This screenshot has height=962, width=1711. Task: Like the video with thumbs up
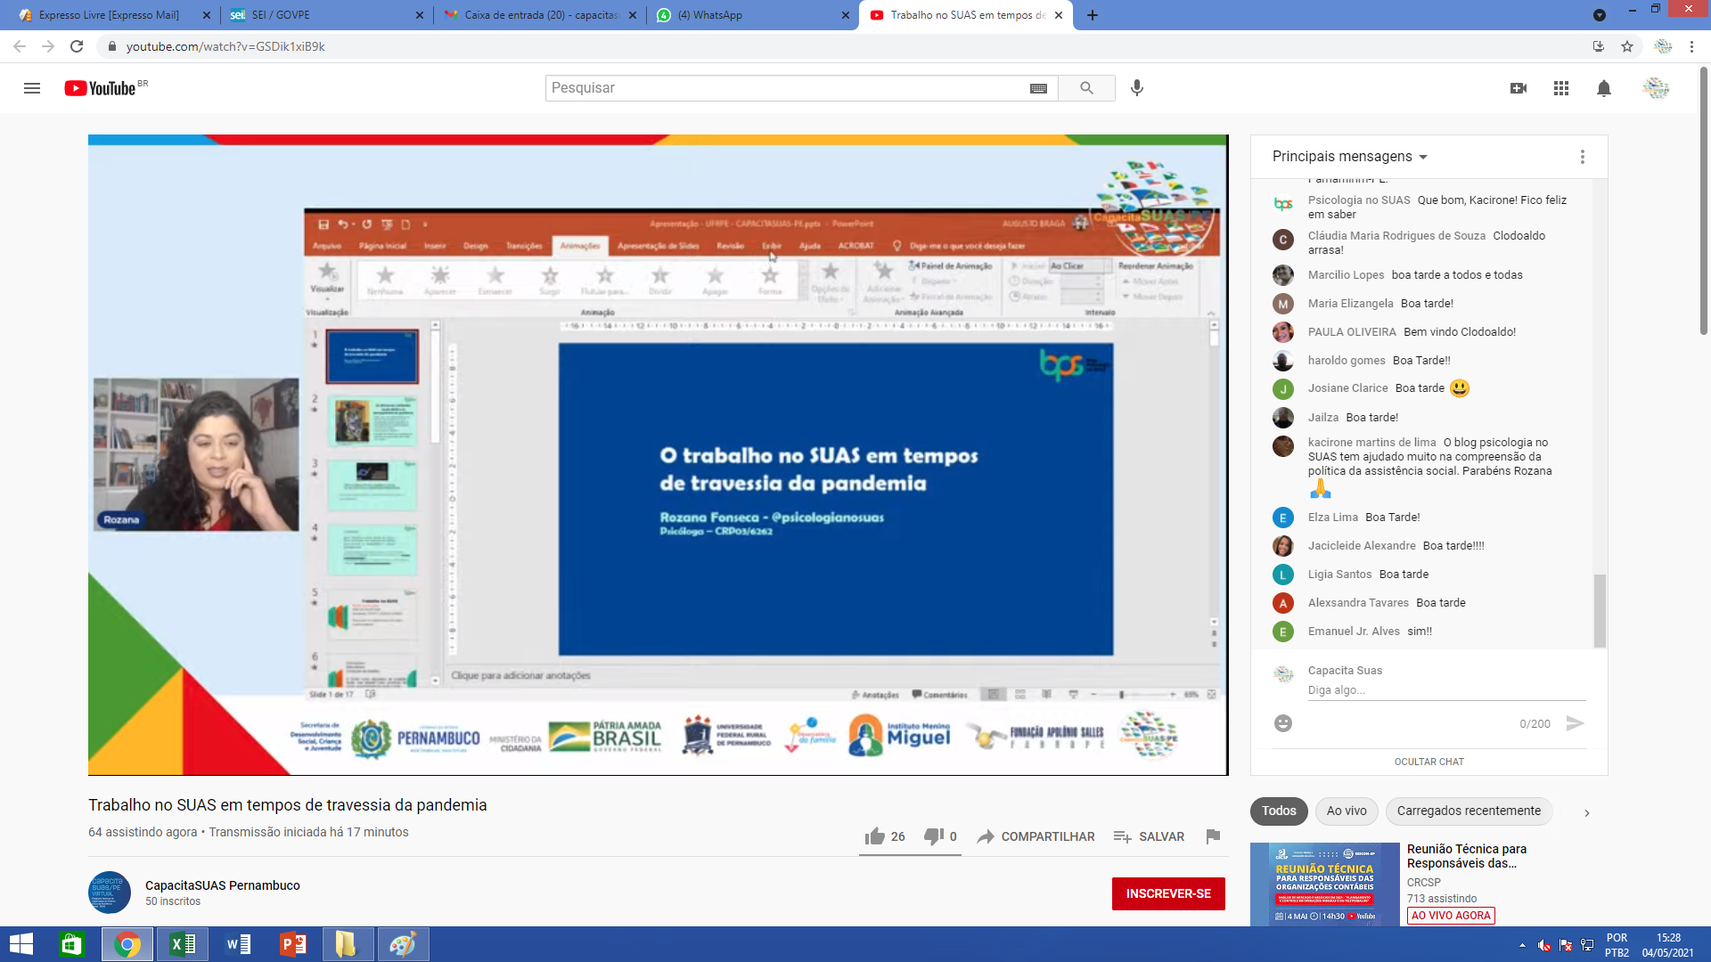coord(875,836)
